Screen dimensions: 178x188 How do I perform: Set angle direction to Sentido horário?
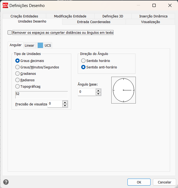tap(83, 61)
